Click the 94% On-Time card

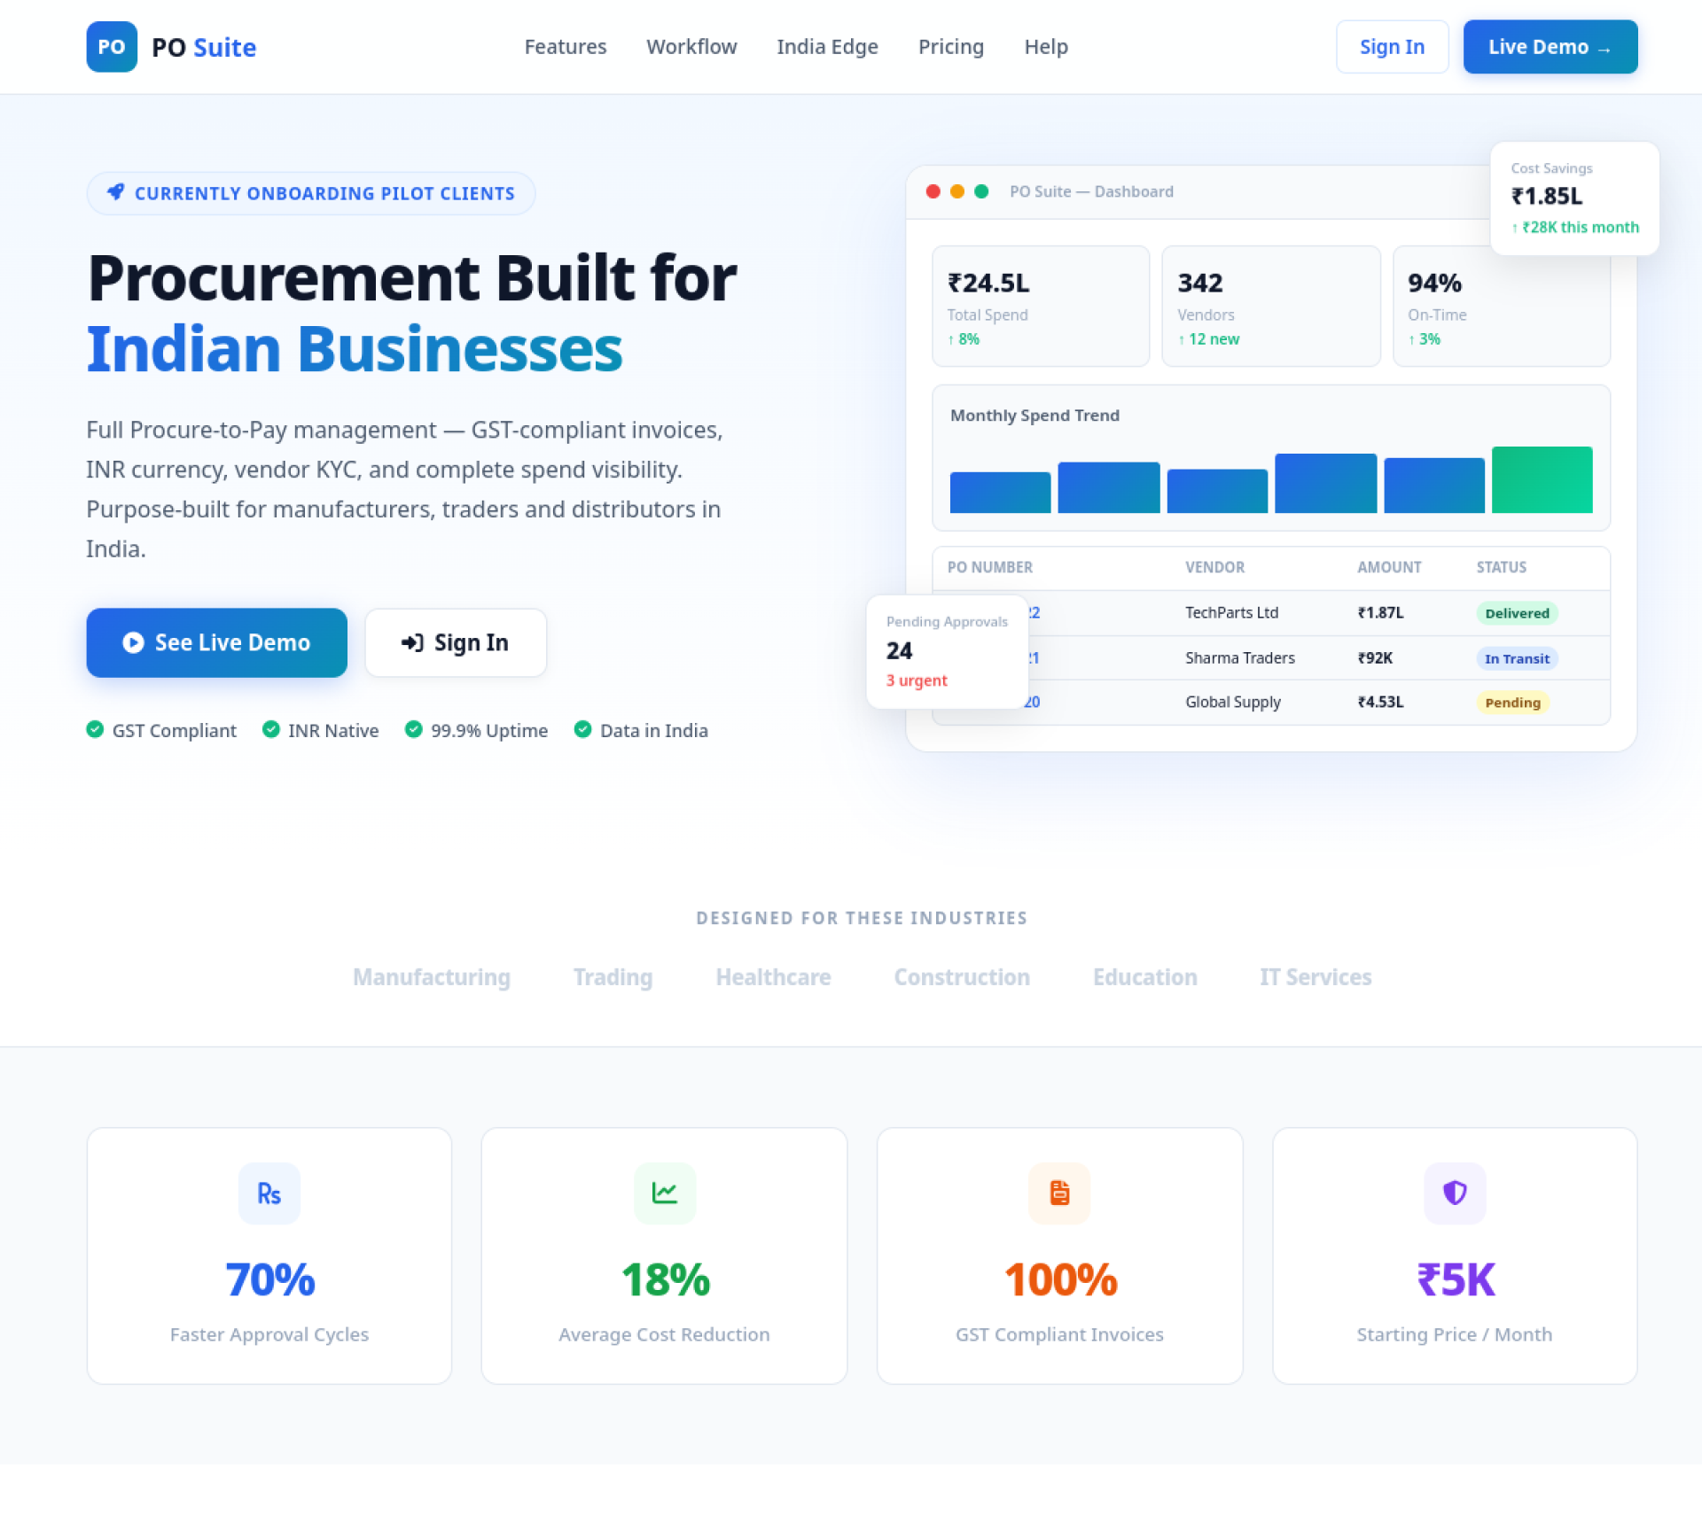pyautogui.click(x=1501, y=307)
